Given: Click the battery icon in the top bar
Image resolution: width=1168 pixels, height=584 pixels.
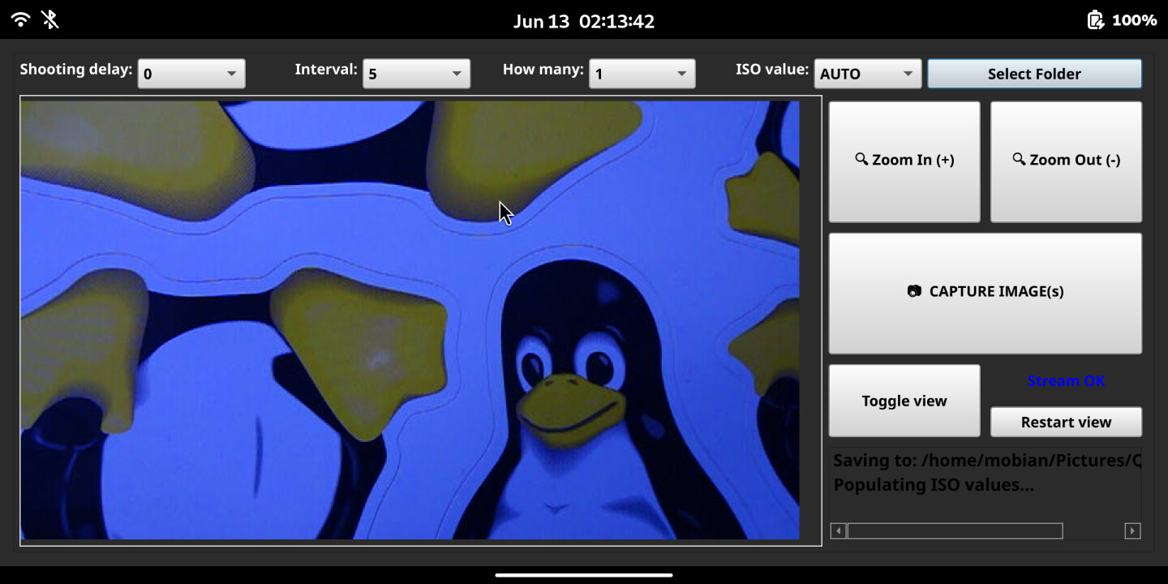Looking at the screenshot, I should (x=1096, y=19).
